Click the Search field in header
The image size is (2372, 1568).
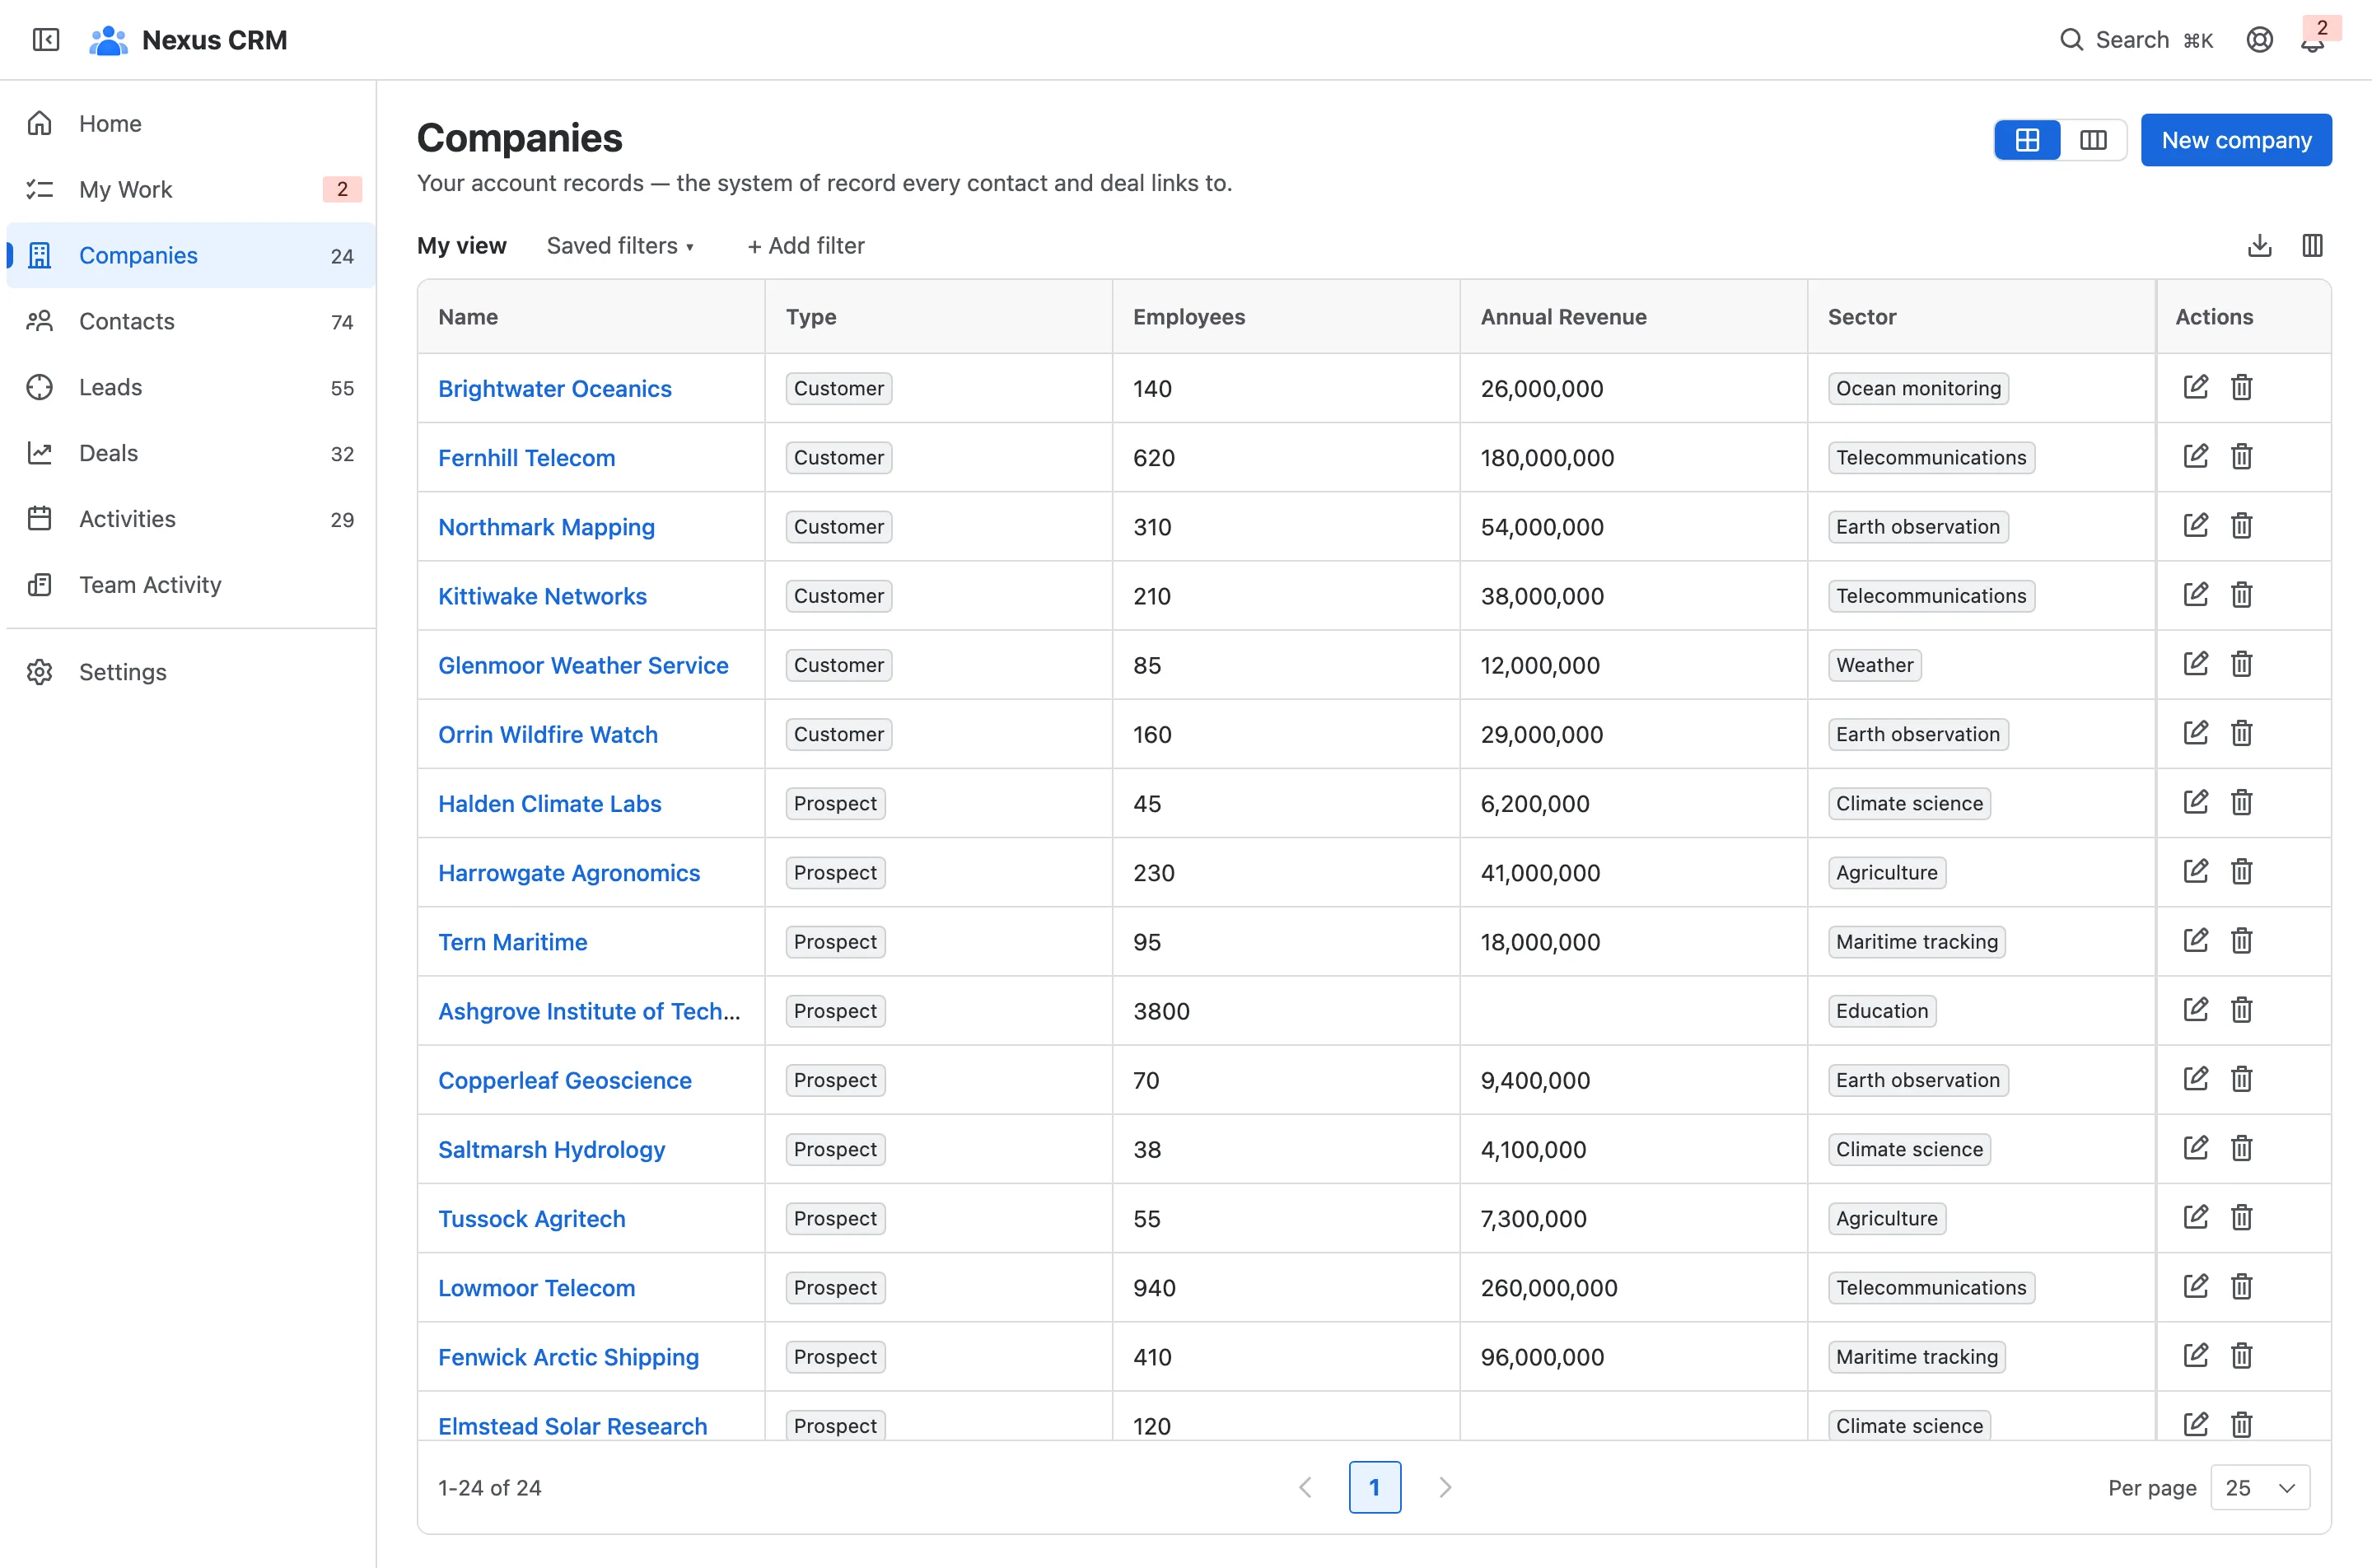pos(2136,40)
